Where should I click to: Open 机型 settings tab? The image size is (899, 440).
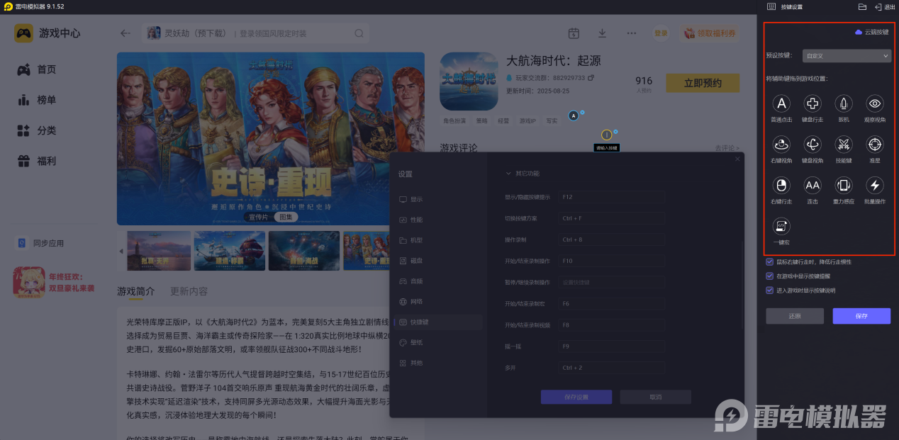click(411, 240)
